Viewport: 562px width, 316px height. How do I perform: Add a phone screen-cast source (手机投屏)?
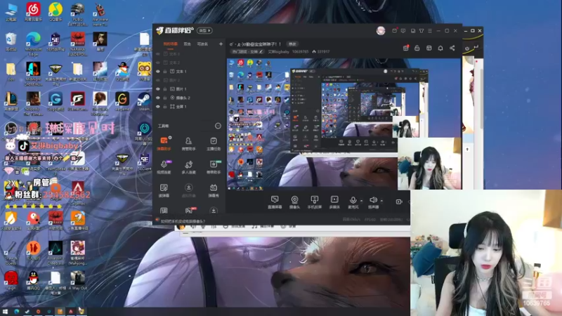click(x=314, y=202)
